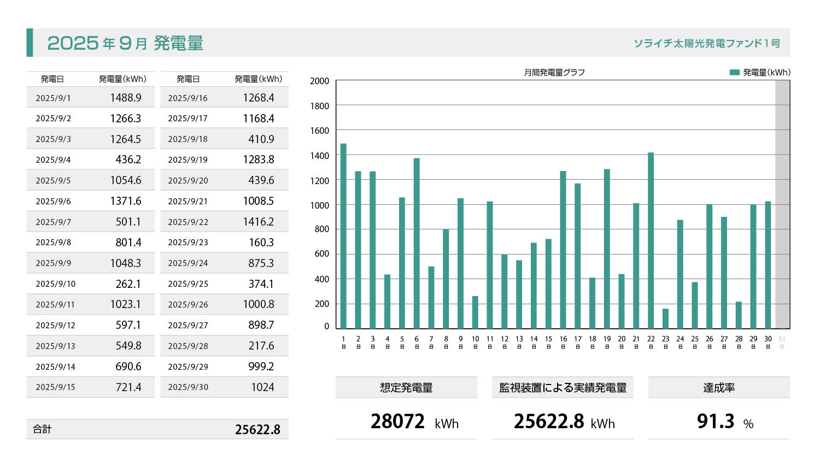Select the 1024 value for 2025/9/30
Screen dimensions: 820x473
tap(262, 387)
